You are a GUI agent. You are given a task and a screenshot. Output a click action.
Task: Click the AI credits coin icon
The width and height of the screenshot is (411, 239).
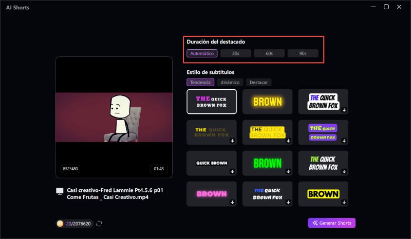pyautogui.click(x=60, y=223)
